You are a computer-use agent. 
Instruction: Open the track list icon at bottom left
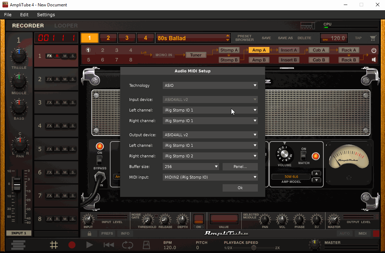tap(18, 245)
